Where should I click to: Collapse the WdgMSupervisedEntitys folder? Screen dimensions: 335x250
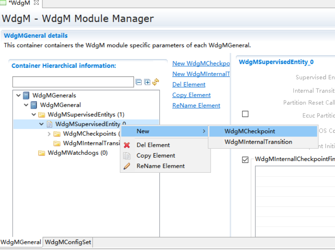click(x=34, y=115)
